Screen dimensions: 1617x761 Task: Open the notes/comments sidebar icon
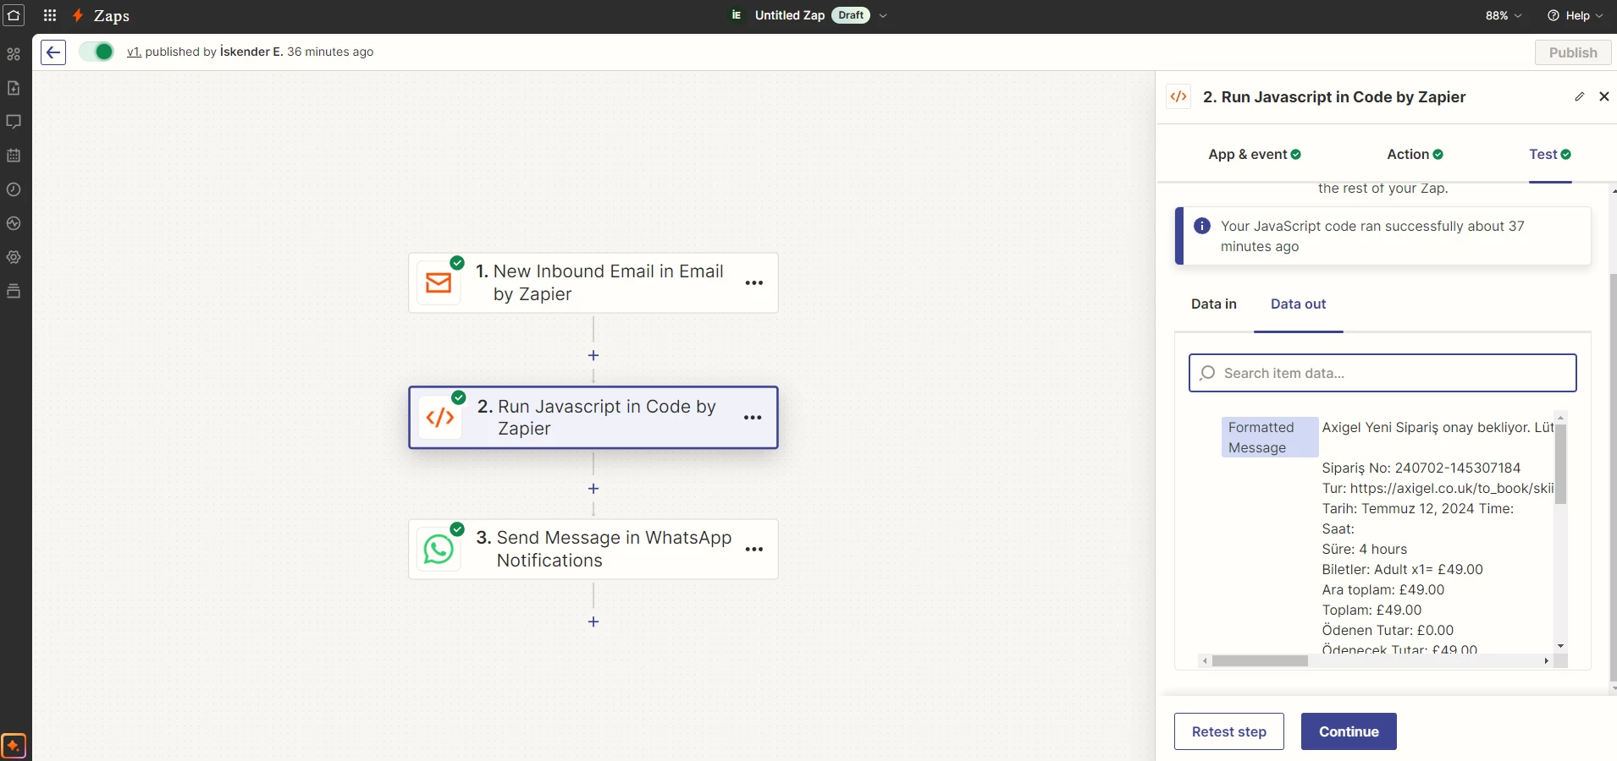14,122
